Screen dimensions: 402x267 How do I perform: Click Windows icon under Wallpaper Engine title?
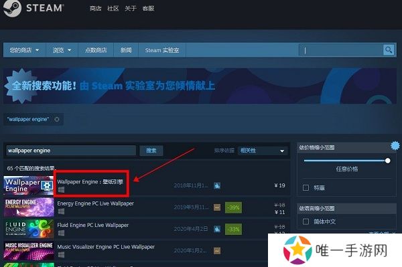[x=61, y=189]
